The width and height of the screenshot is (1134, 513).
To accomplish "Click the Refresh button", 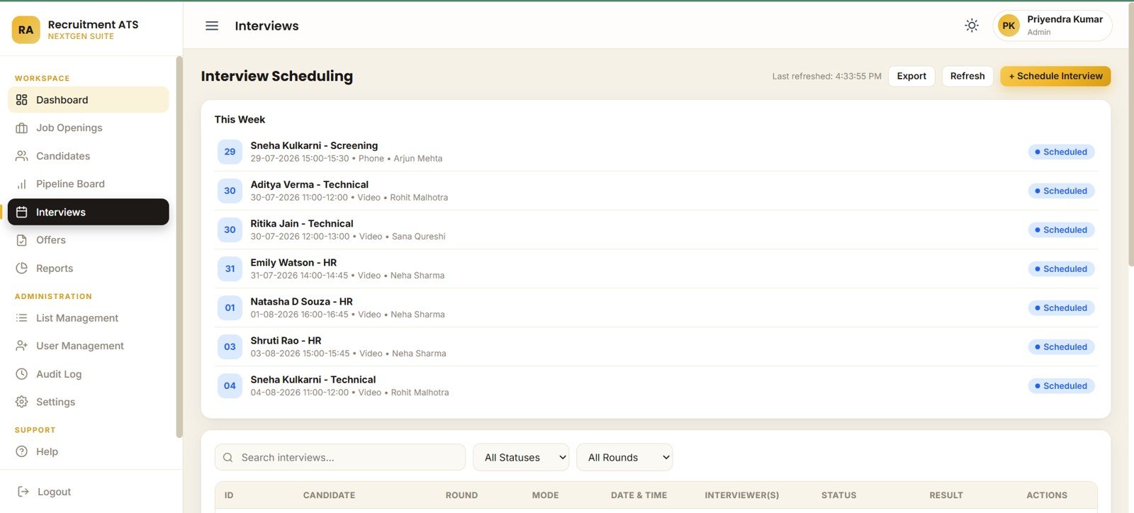I will pyautogui.click(x=967, y=76).
